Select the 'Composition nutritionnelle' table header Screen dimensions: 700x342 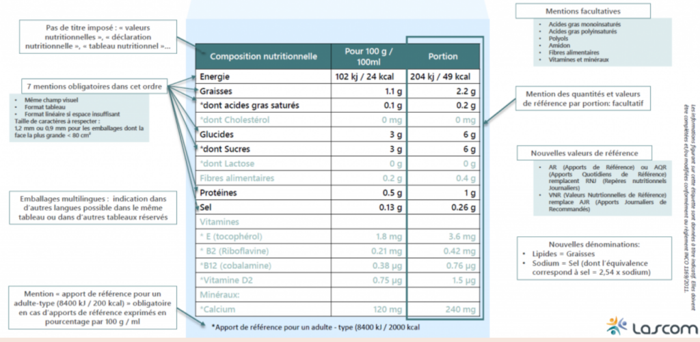pyautogui.click(x=263, y=56)
